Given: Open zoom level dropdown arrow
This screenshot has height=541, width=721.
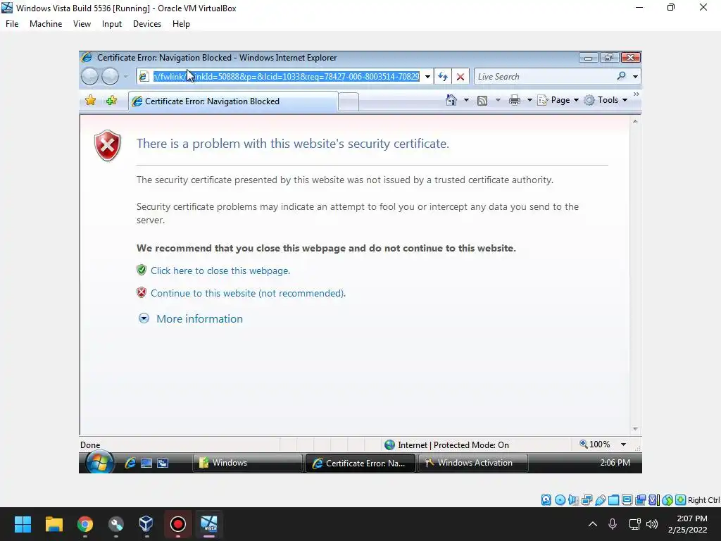Looking at the screenshot, I should (624, 444).
